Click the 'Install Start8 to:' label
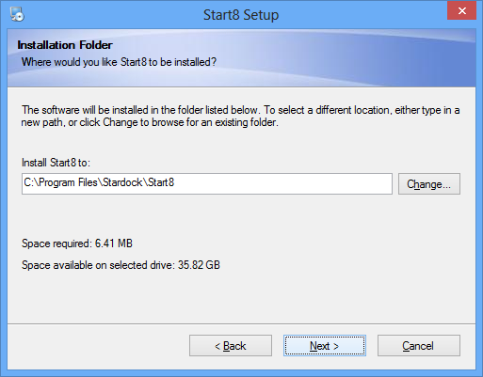Screen dimensions: 483x377 tap(56, 163)
